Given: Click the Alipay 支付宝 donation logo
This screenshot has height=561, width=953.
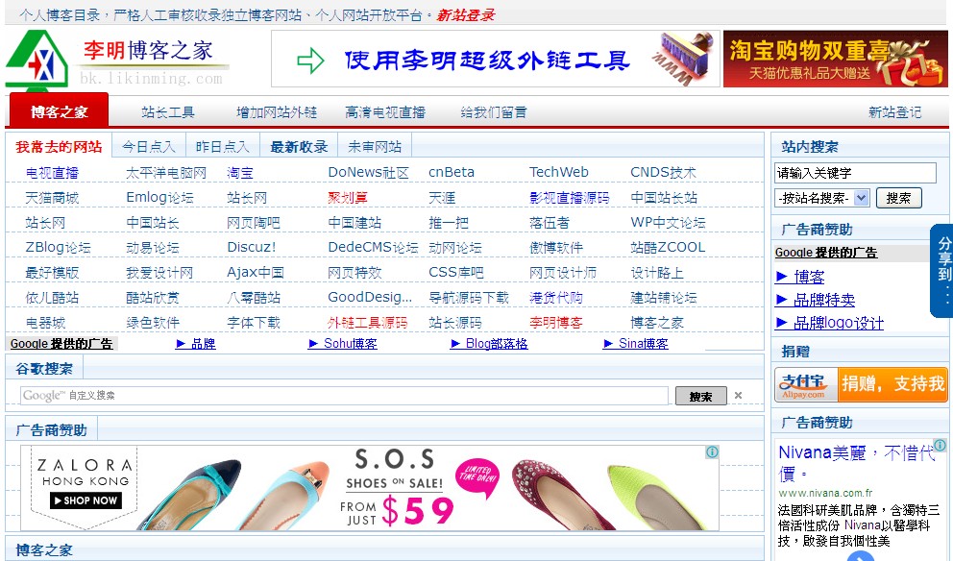Looking at the screenshot, I should [x=806, y=384].
